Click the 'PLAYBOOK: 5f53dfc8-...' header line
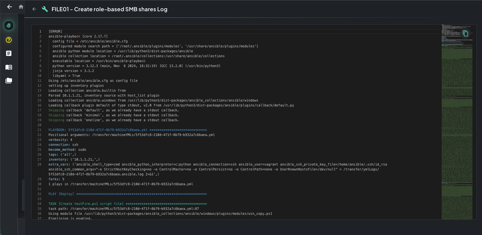 point(128,130)
